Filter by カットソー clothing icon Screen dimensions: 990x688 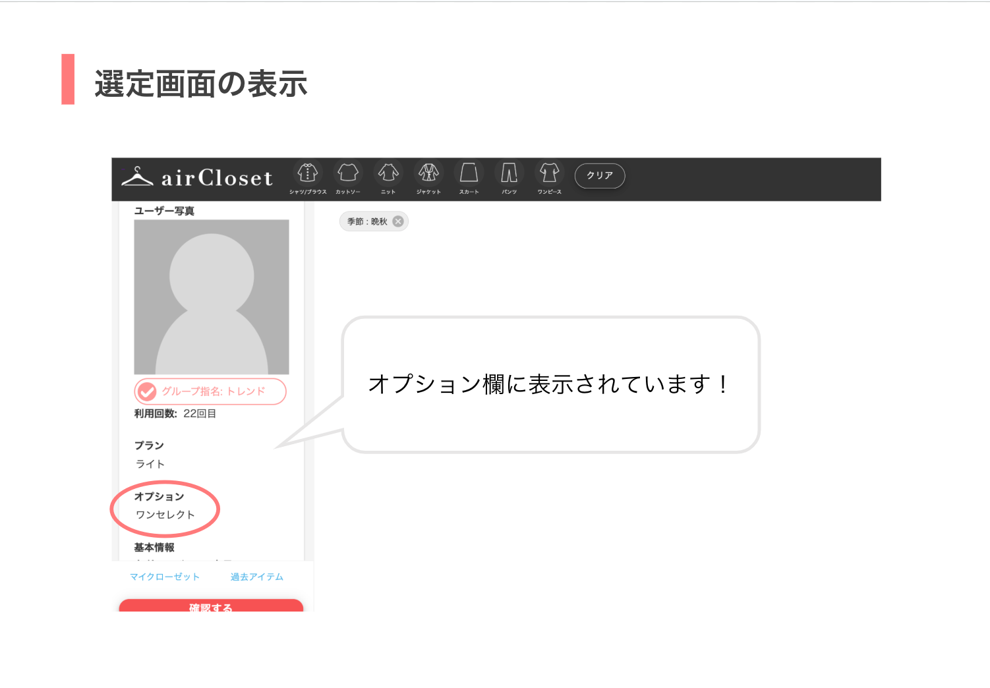coord(348,173)
